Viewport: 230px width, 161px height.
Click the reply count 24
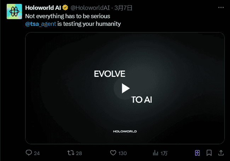[x=37, y=153]
